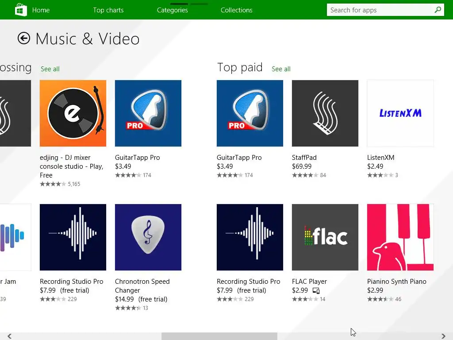
Task: Open the Top charts menu
Action: click(x=108, y=10)
